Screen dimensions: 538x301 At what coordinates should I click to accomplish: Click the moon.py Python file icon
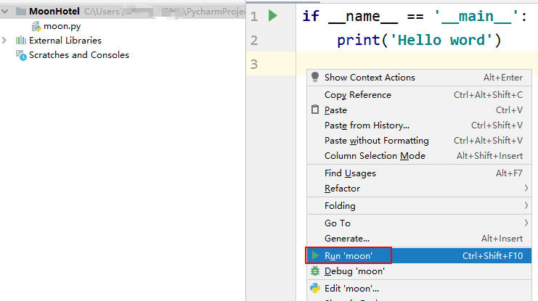[x=36, y=26]
